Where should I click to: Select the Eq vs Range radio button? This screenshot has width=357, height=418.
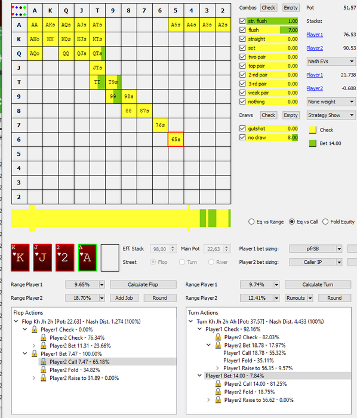251,222
